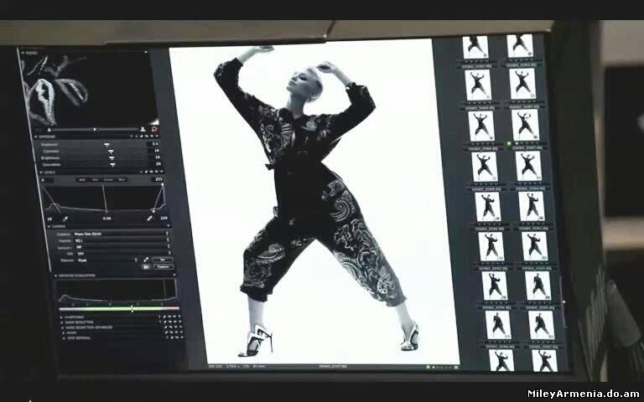Collapse the Exposure Evaluation panel
This screenshot has height=402, width=644.
coord(56,276)
